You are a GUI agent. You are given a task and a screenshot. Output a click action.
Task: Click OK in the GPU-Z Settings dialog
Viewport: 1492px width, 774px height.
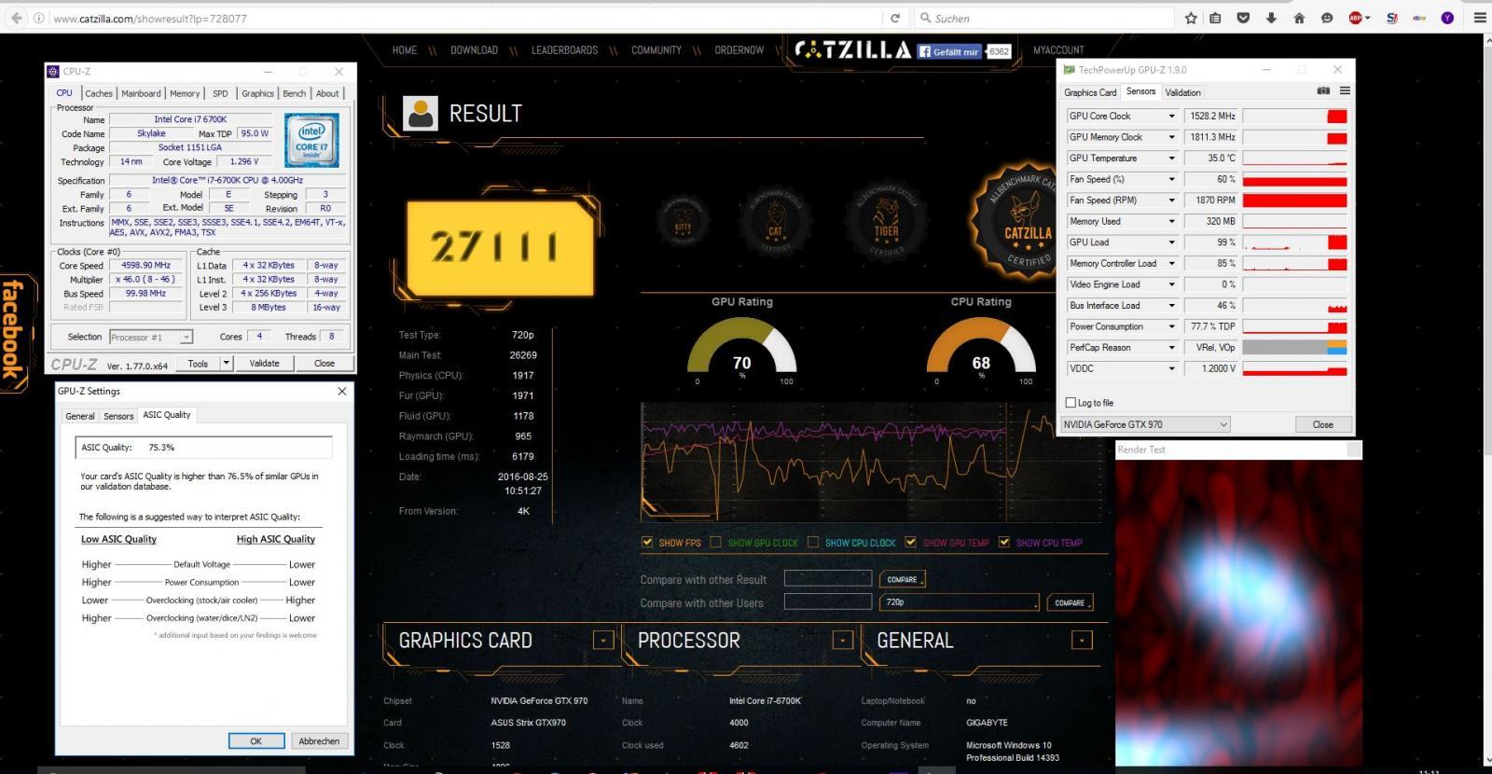256,741
